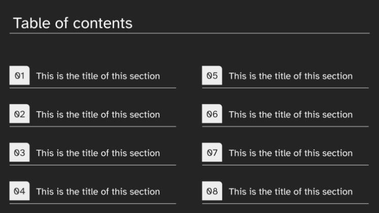Select the 06 number badge
Screen dimensions: 379x213
tap(212, 115)
